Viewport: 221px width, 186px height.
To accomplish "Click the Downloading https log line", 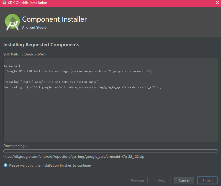I will point(83,87).
